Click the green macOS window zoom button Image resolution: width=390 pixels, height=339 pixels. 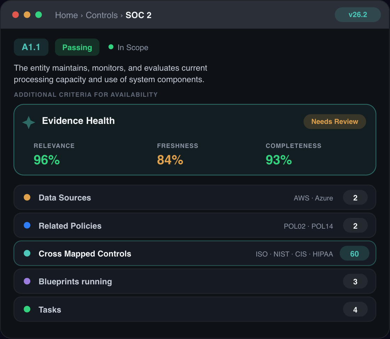pyautogui.click(x=39, y=15)
